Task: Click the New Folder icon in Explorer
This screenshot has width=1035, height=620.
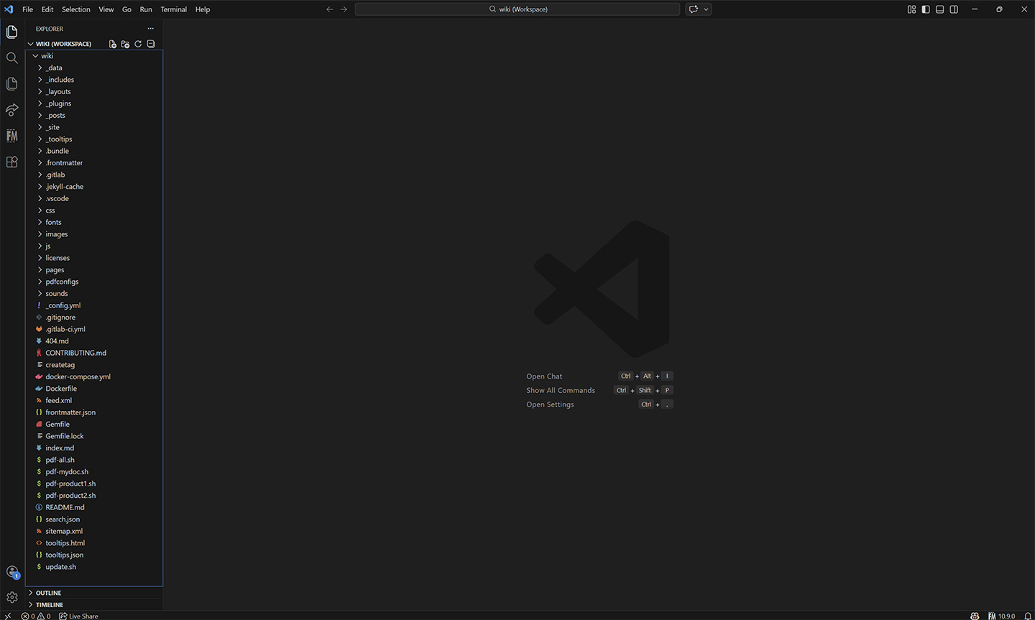Action: (125, 44)
